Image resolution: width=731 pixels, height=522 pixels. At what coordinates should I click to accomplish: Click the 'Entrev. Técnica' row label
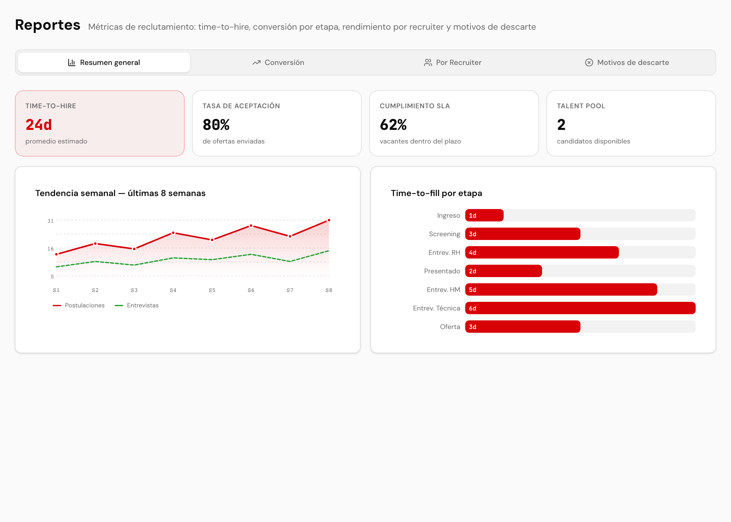pyautogui.click(x=436, y=308)
